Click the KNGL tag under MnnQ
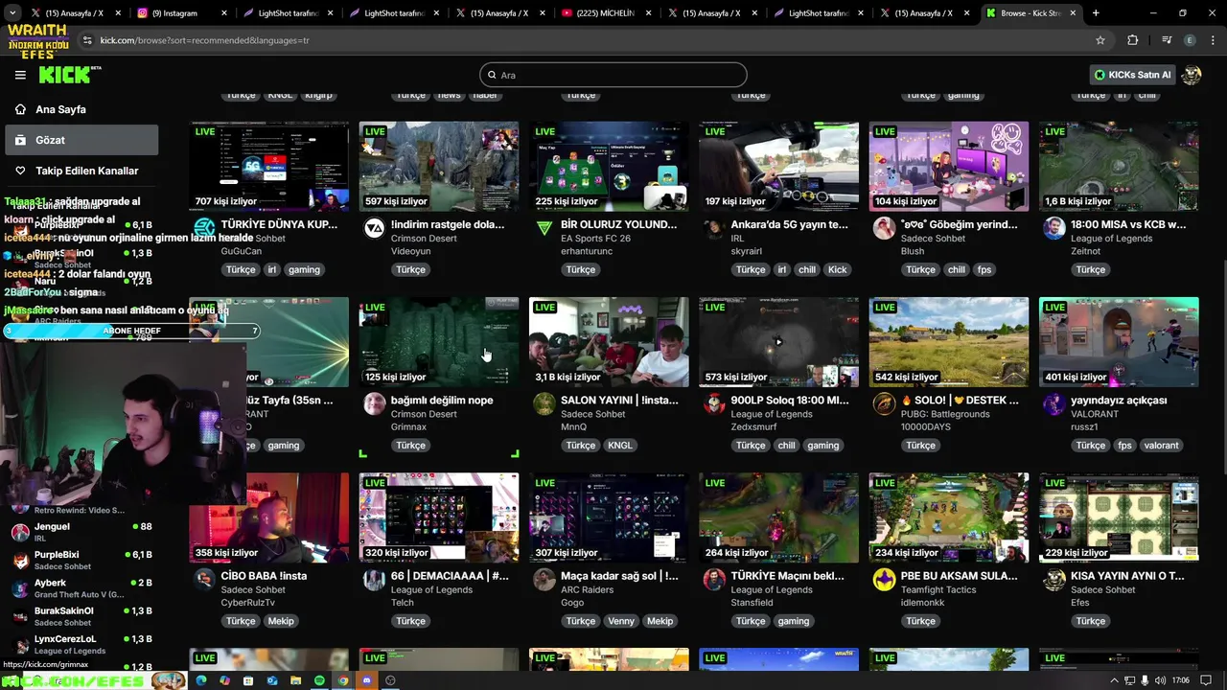 tap(620, 445)
